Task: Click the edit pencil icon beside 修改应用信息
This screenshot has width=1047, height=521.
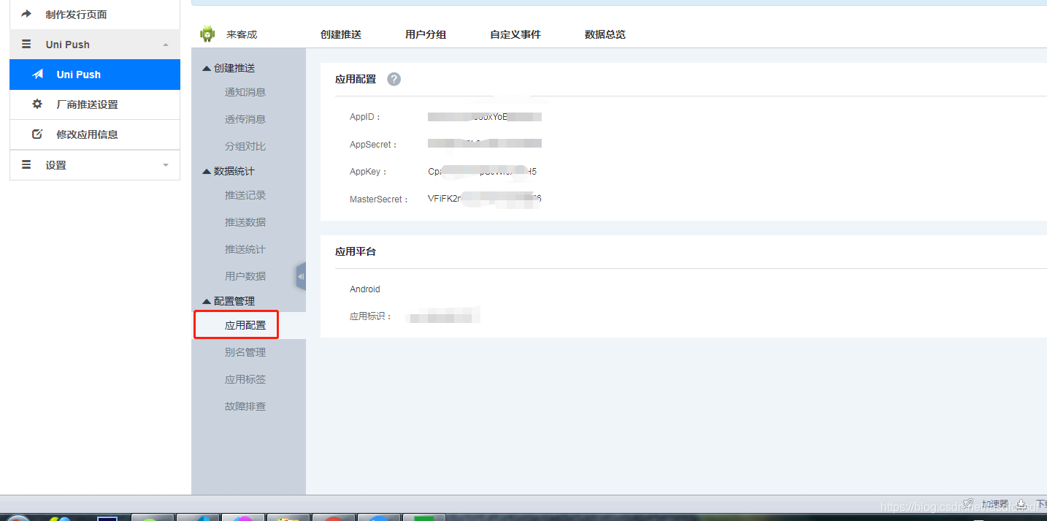Action: (37, 134)
